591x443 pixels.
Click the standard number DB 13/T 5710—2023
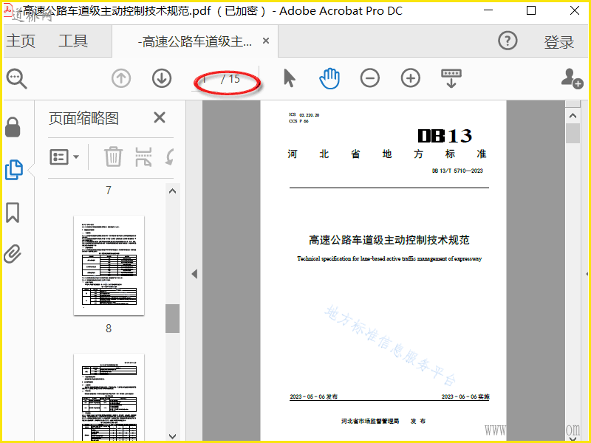point(457,171)
